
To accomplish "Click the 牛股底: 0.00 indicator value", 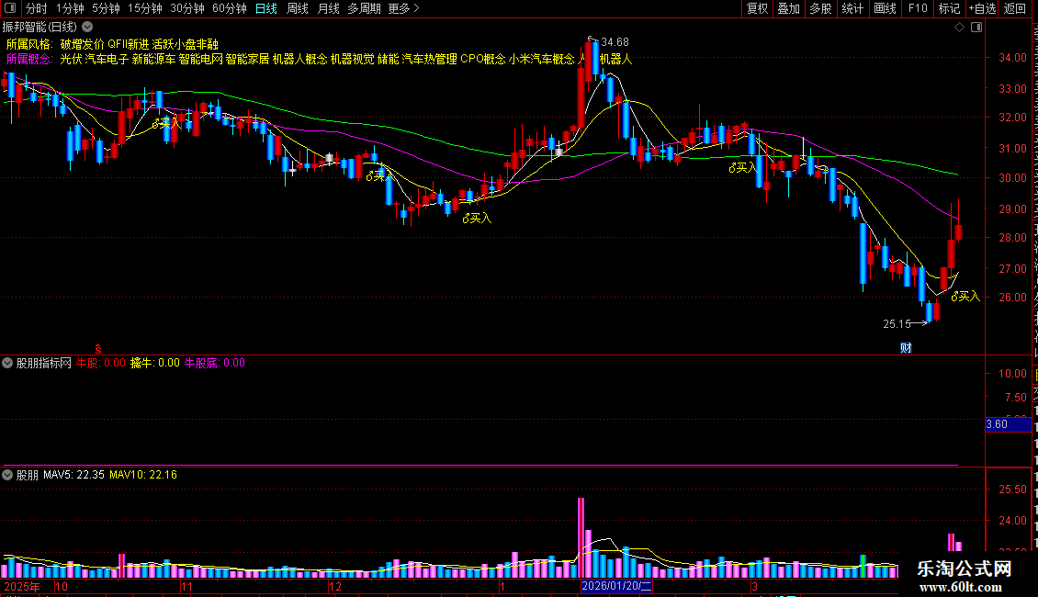I will 214,363.
